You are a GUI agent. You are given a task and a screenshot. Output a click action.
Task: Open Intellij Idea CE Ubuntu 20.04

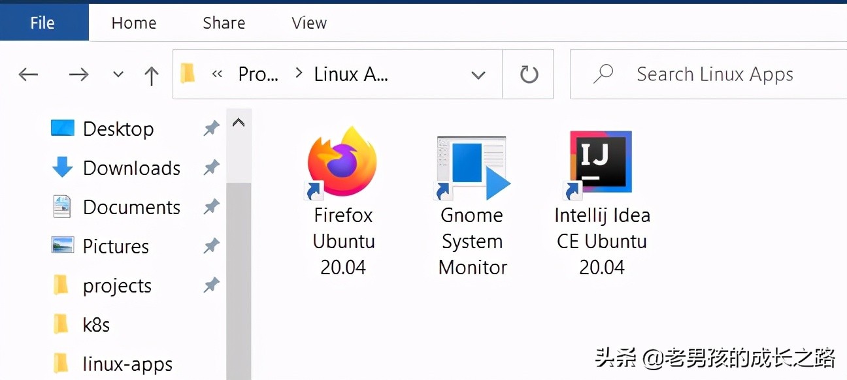tap(600, 162)
